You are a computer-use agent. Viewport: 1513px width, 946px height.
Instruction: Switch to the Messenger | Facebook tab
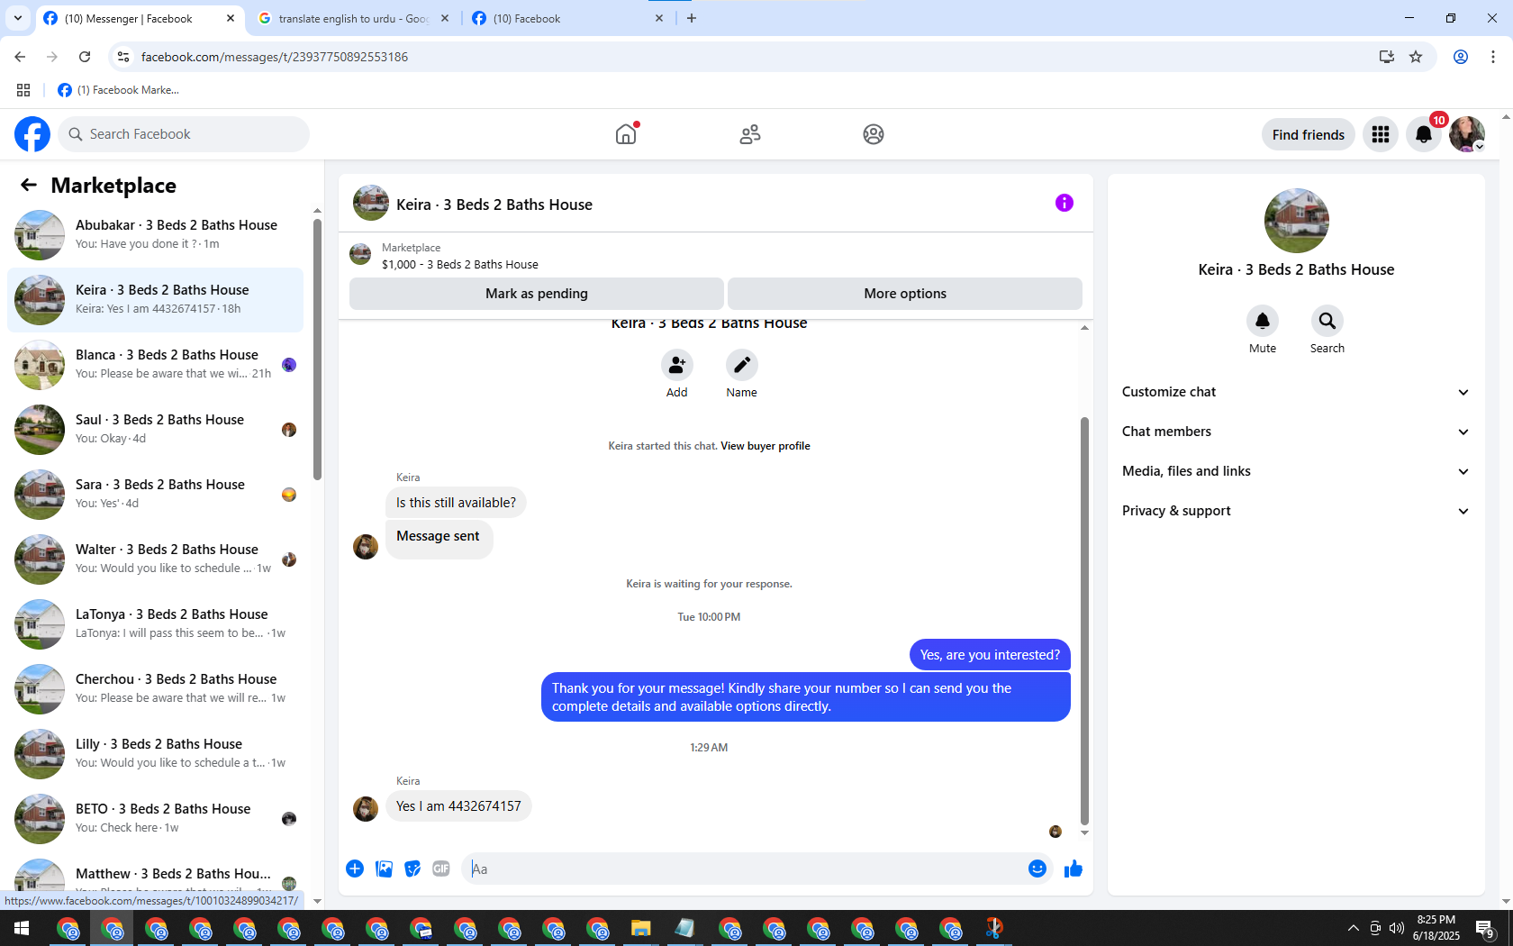(140, 18)
